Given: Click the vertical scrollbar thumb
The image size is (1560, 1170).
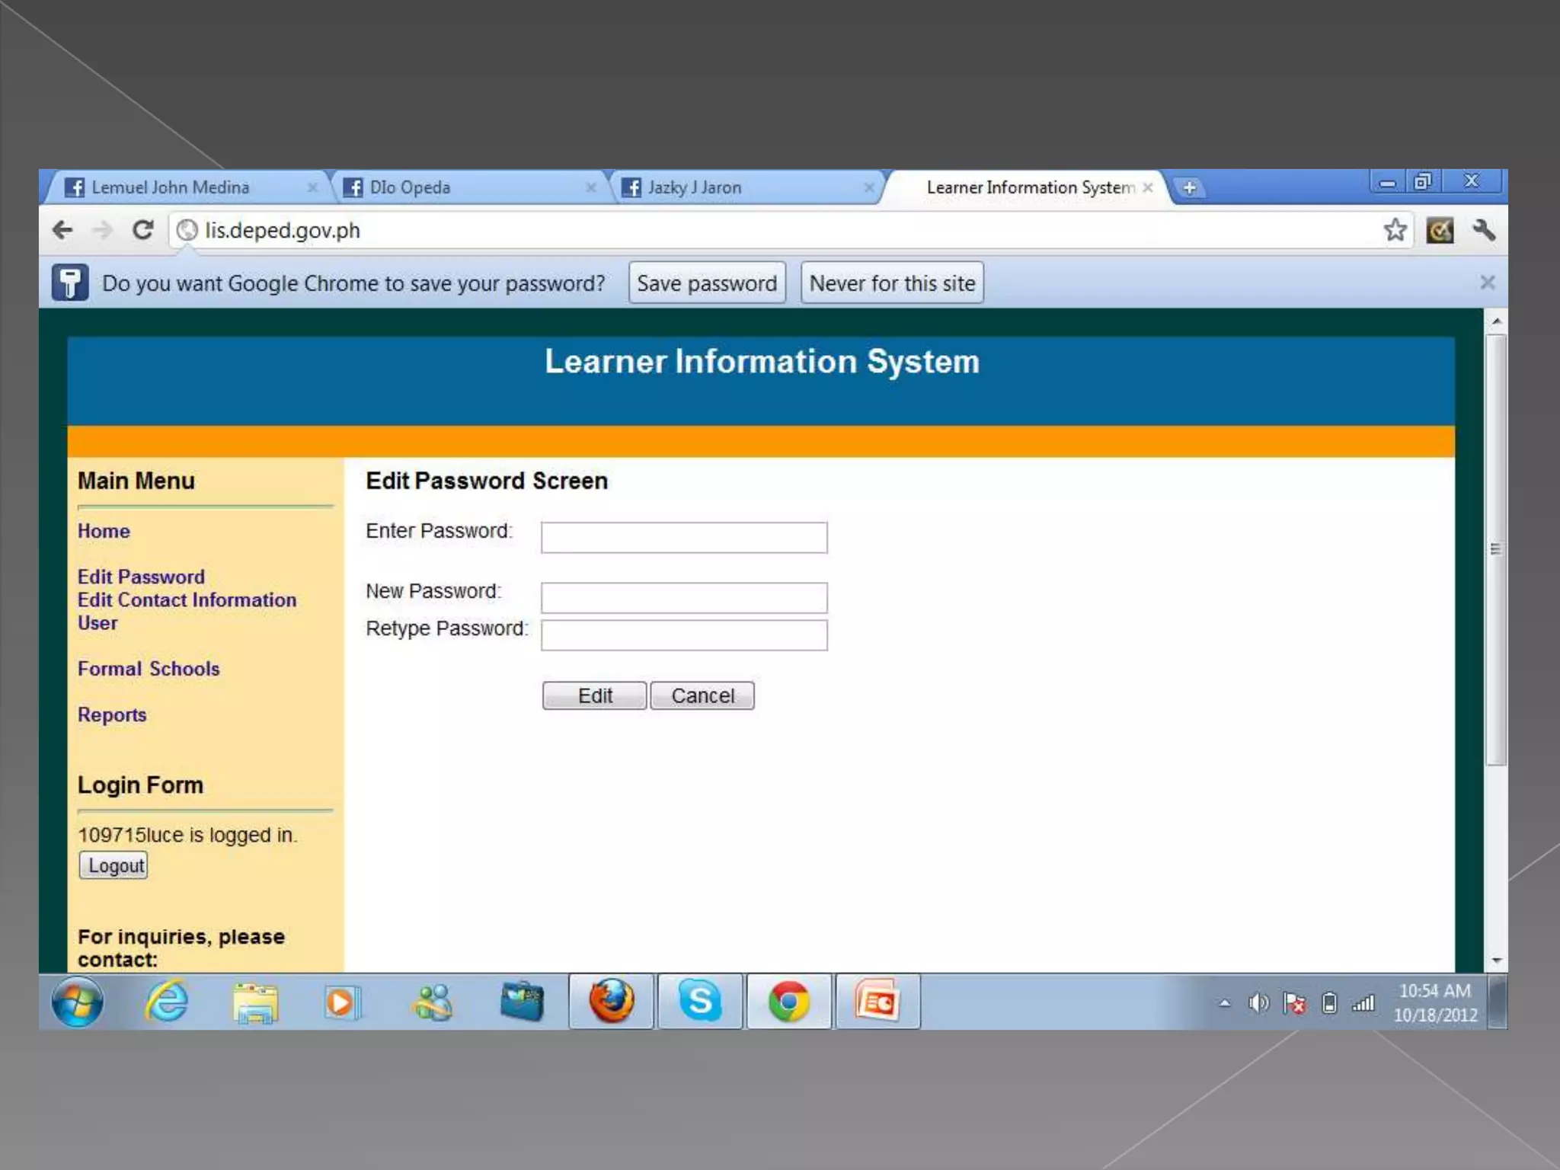Looking at the screenshot, I should point(1496,549).
